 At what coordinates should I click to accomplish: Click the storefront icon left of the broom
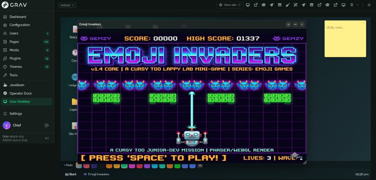pos(279,5)
